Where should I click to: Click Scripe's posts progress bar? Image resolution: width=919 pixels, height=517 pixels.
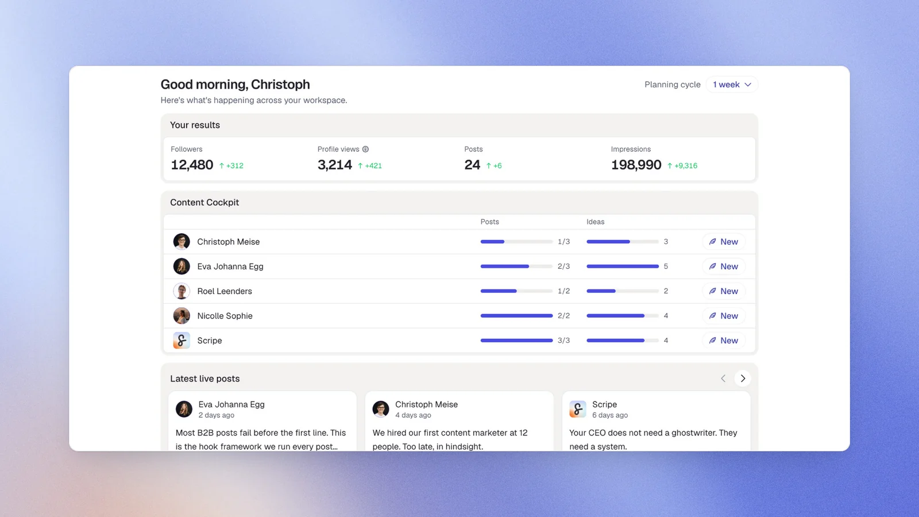[x=516, y=341]
